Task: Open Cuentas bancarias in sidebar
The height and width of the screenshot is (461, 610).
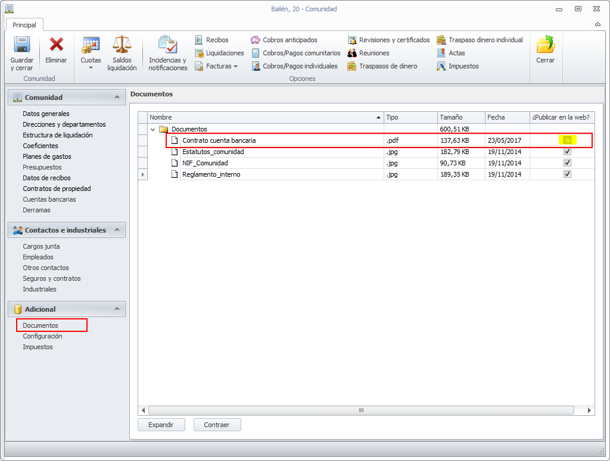Action: point(49,199)
